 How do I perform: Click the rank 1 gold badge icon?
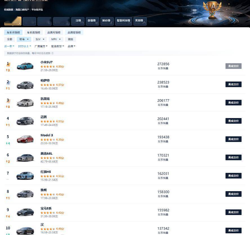click(8, 64)
